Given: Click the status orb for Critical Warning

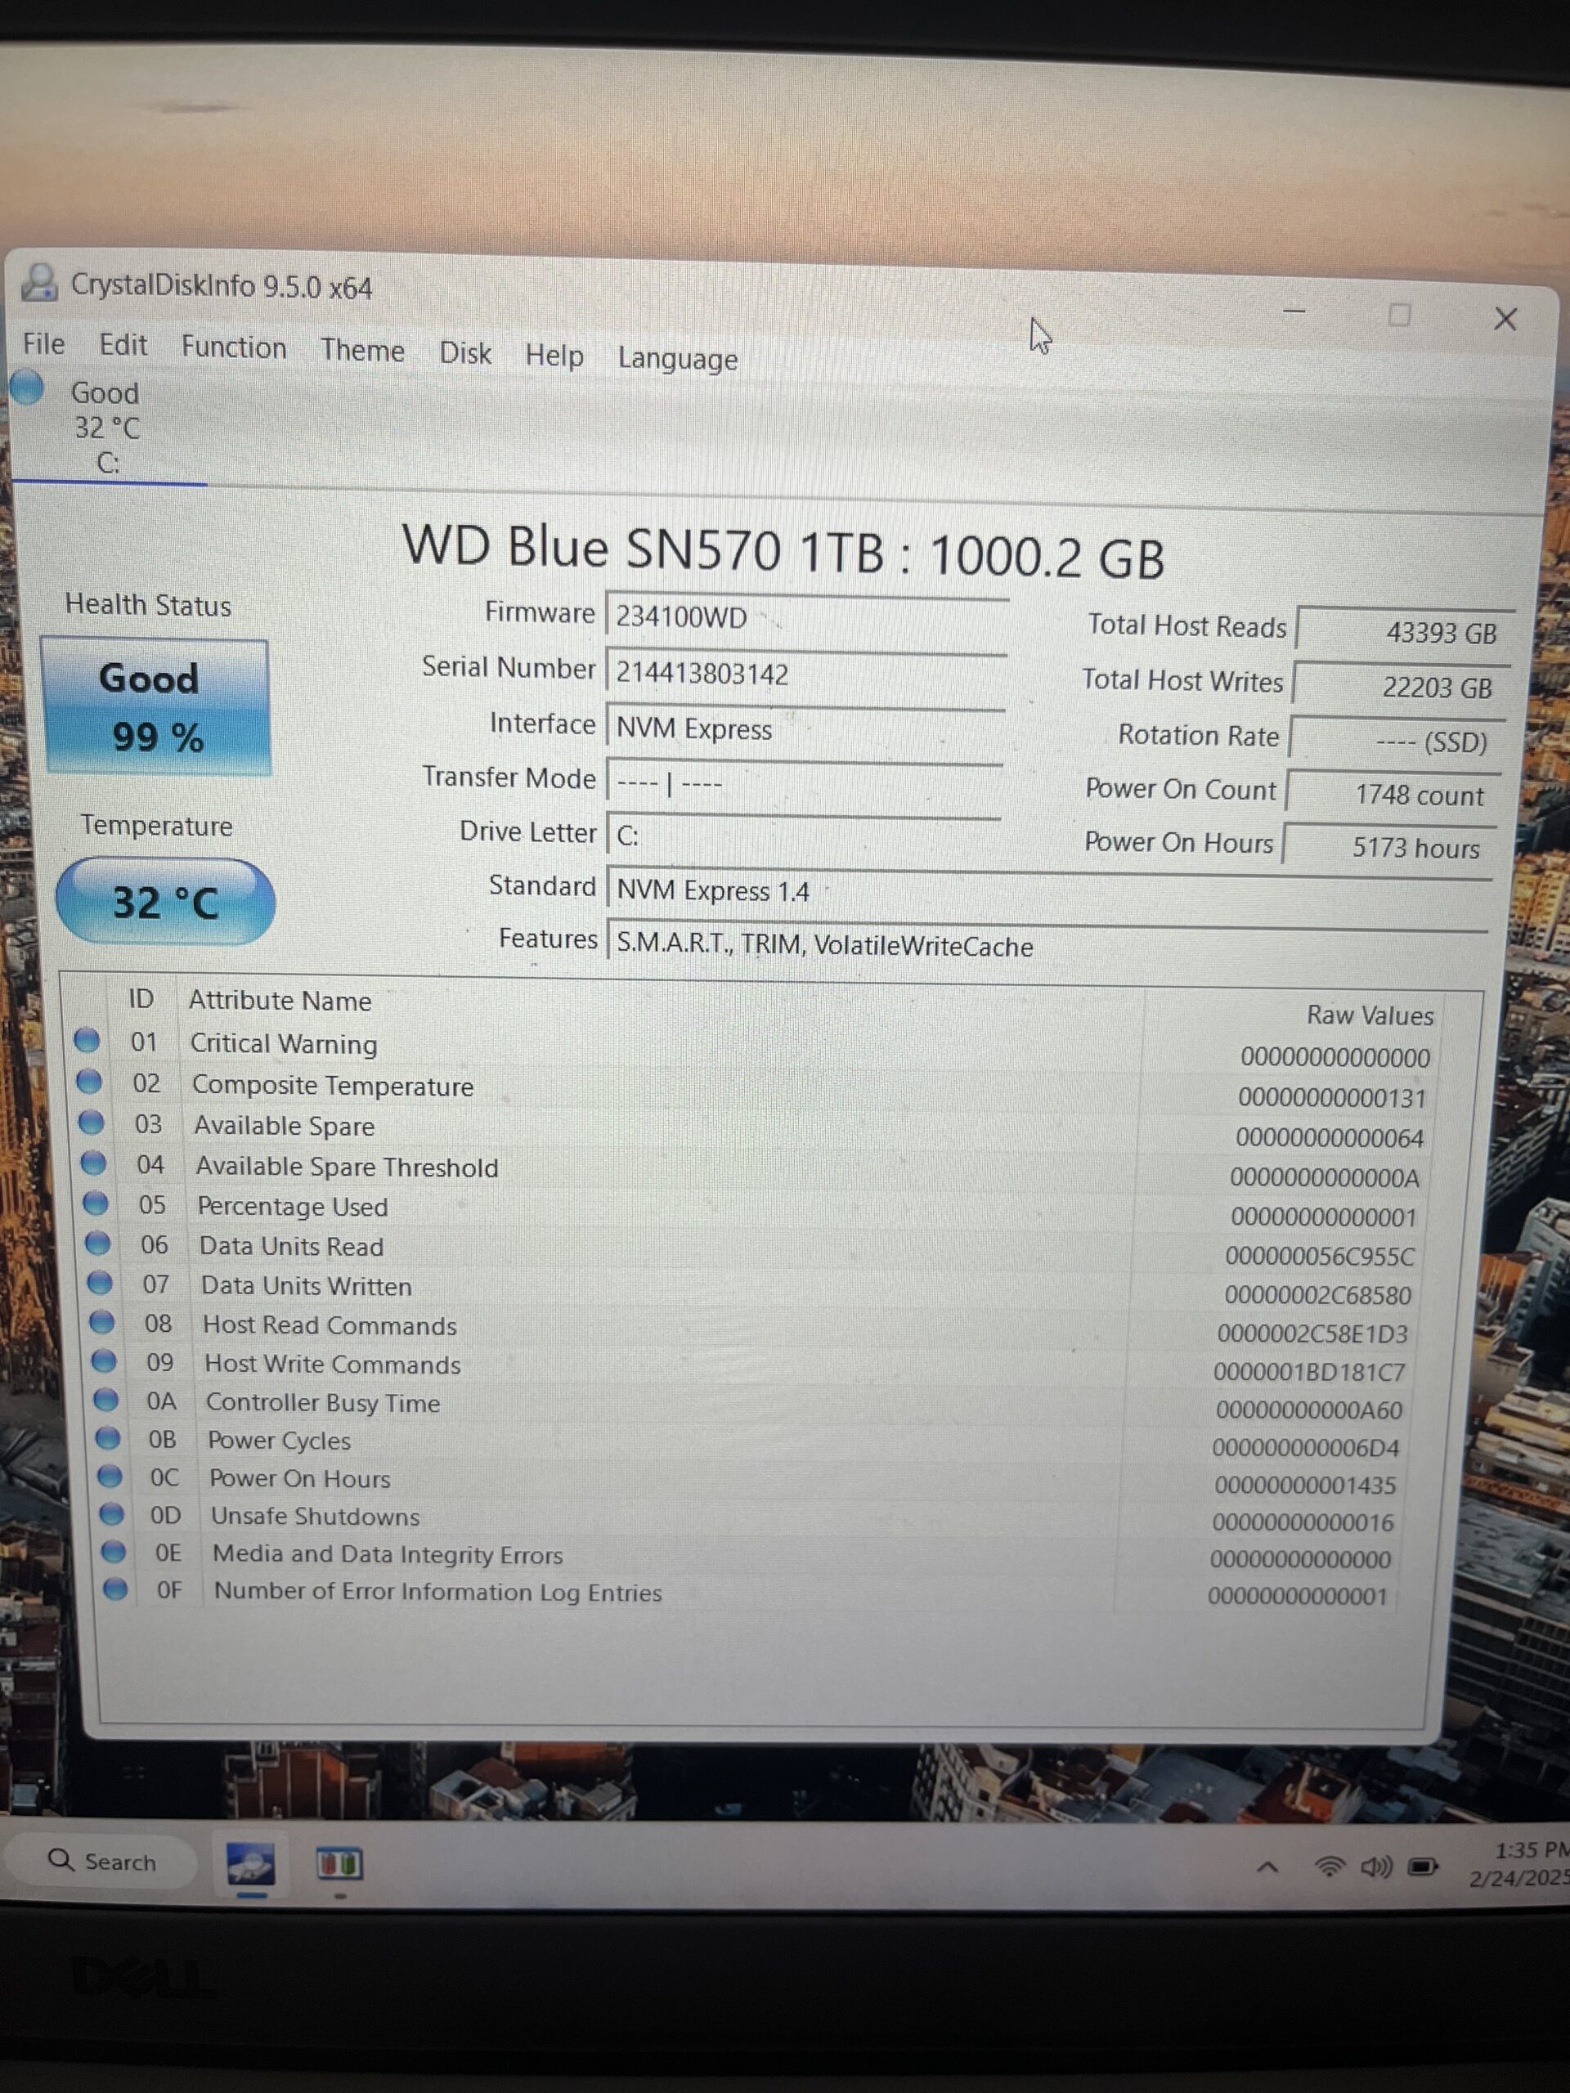Looking at the screenshot, I should pyautogui.click(x=87, y=1040).
